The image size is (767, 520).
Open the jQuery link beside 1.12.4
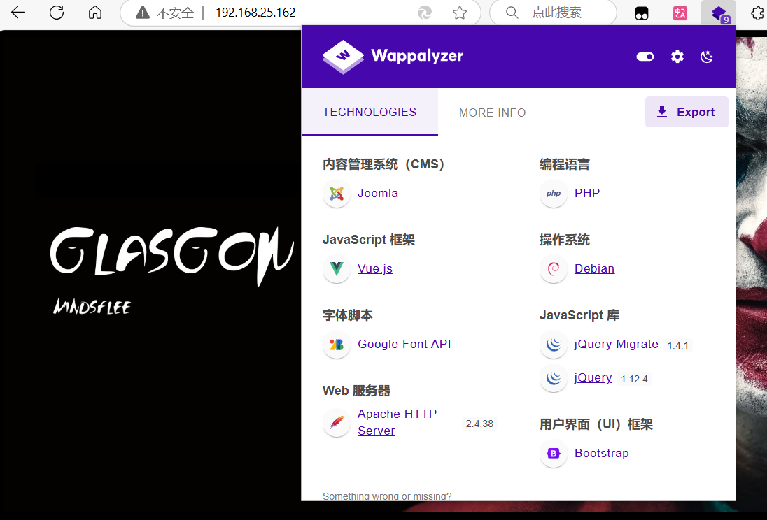tap(593, 378)
